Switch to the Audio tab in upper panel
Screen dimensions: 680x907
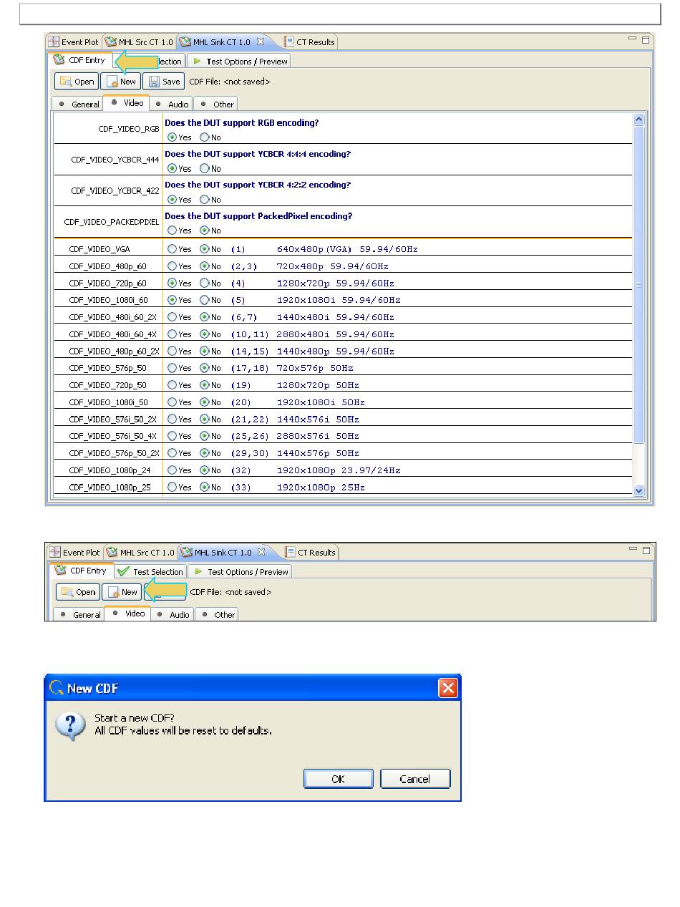[172, 105]
